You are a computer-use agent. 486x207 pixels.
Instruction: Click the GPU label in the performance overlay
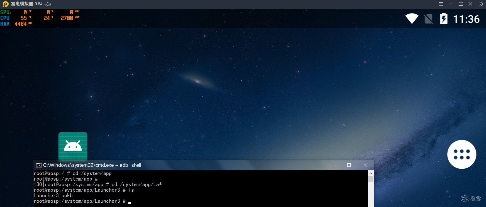[6, 12]
